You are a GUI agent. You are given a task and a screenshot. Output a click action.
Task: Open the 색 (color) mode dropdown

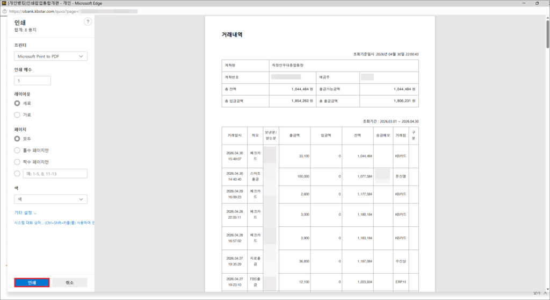point(50,199)
